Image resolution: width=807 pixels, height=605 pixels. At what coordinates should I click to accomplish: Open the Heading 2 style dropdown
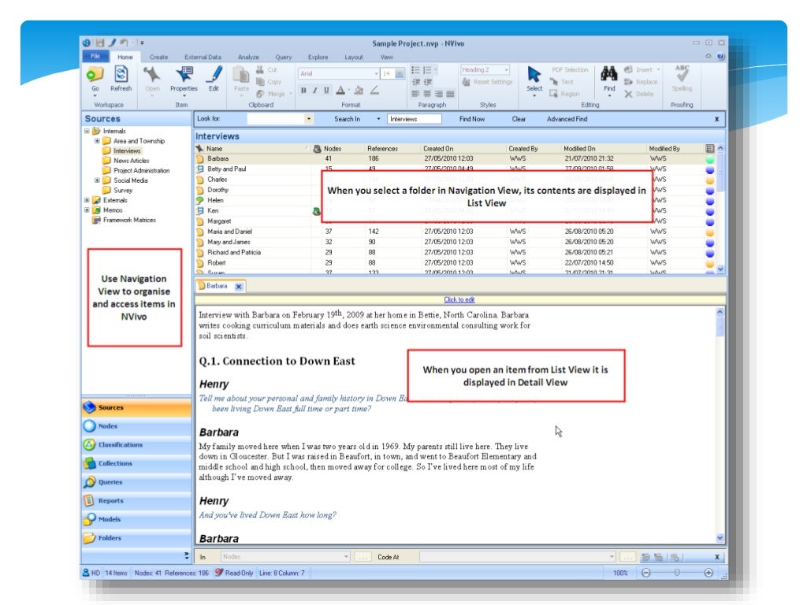pos(507,69)
